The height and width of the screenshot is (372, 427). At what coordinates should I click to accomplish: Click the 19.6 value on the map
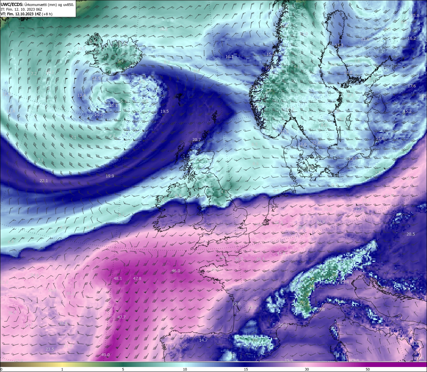click(x=236, y=304)
